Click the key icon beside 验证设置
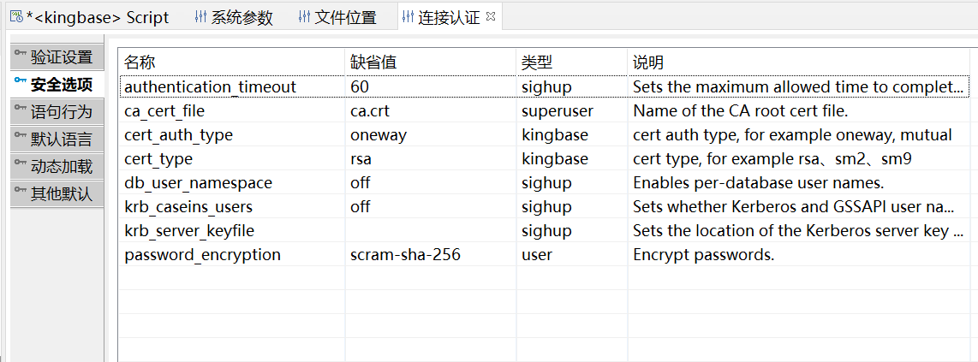The image size is (978, 362). pyautogui.click(x=21, y=55)
